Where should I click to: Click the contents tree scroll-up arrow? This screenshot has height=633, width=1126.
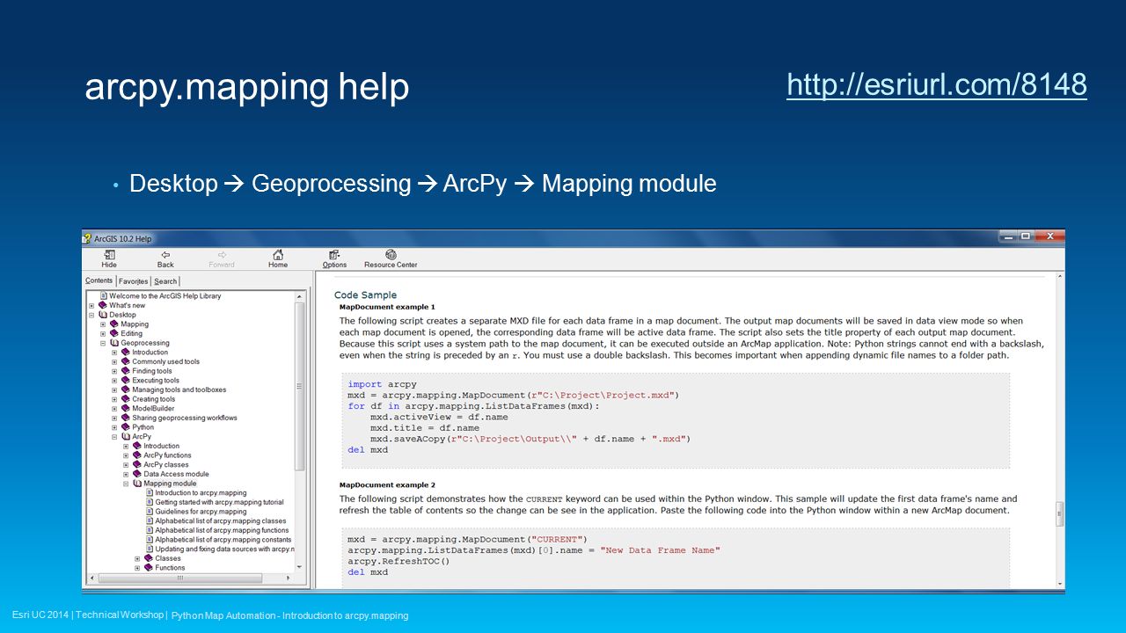point(300,297)
